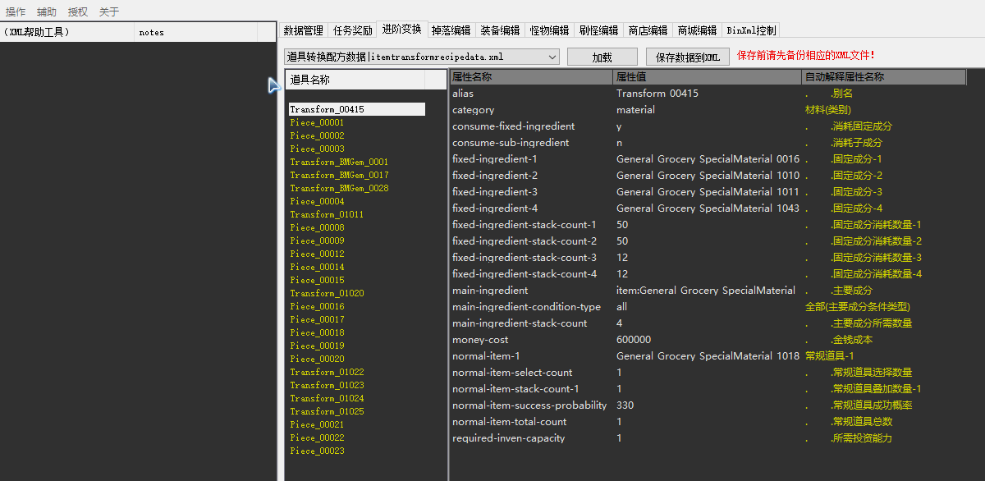Click the normal-item-success-probability value 330
This screenshot has height=481, width=985.
click(625, 405)
